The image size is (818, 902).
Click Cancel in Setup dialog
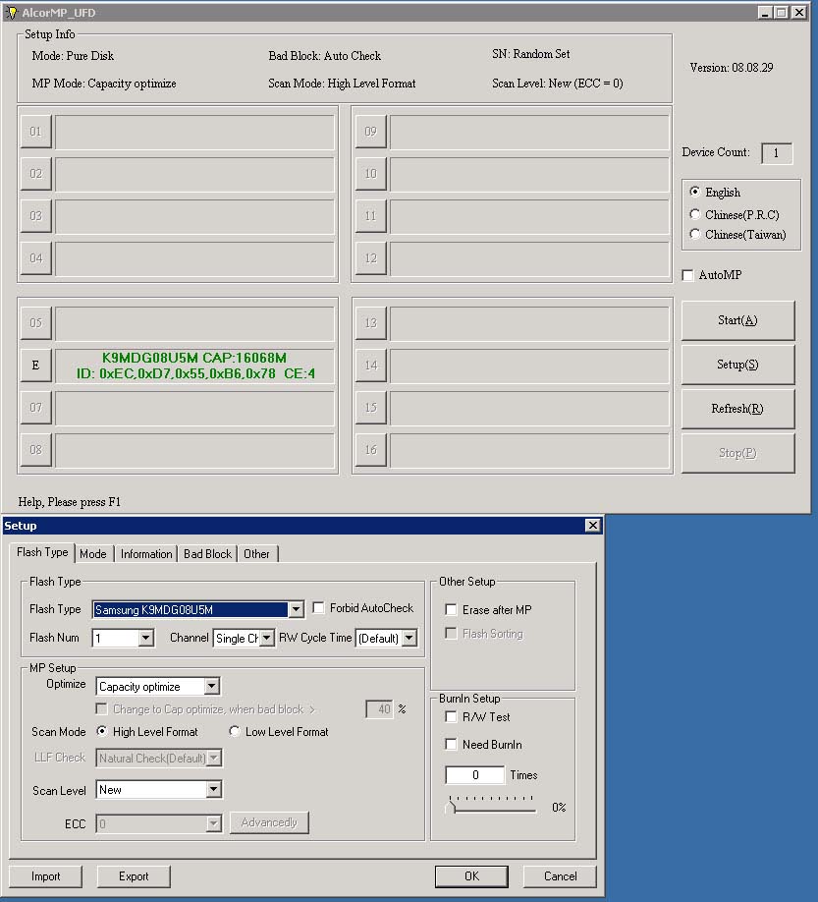click(x=560, y=876)
